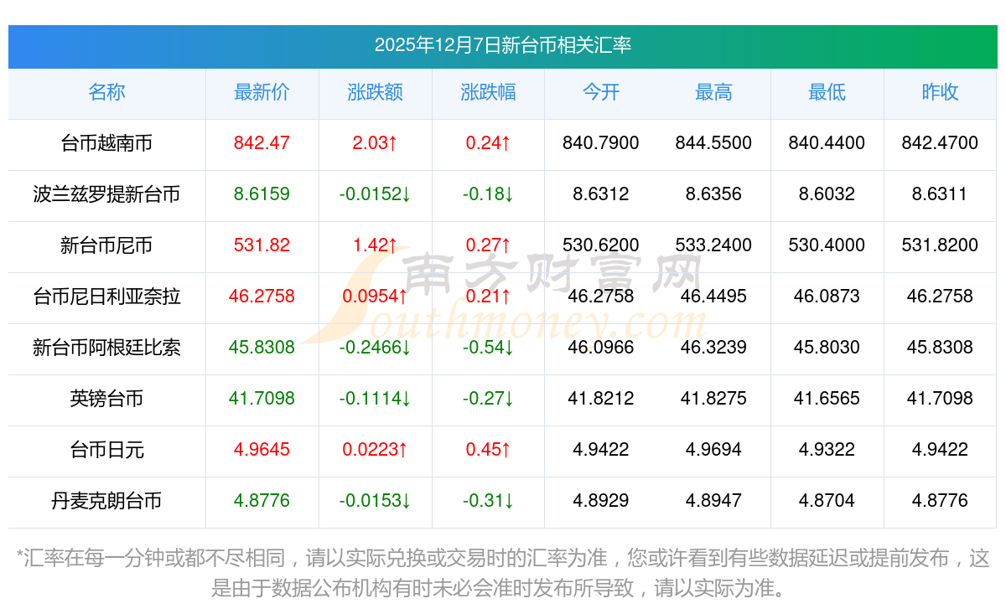Image resolution: width=1006 pixels, height=614 pixels.
Task: Click opening value 840.7900
Action: (601, 143)
